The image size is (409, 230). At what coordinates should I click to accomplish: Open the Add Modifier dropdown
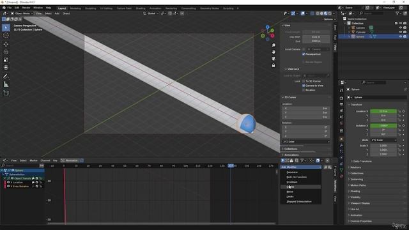(301, 167)
